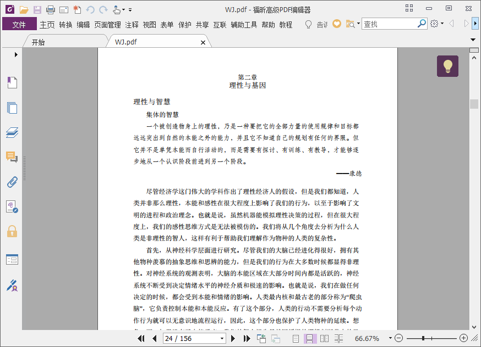Expand the left navigation panel arrow
This screenshot has width=481, height=347.
click(x=16, y=54)
